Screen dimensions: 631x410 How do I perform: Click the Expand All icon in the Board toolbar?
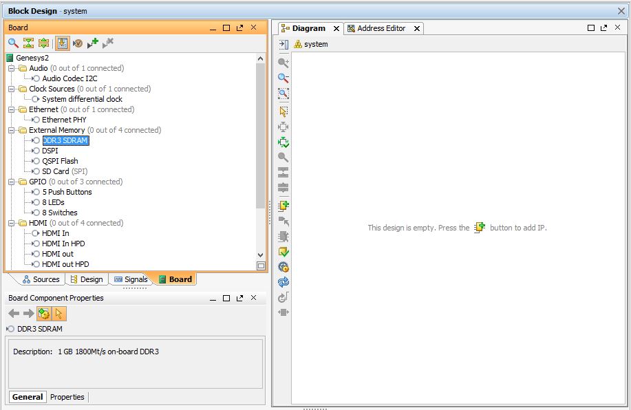pyautogui.click(x=43, y=43)
